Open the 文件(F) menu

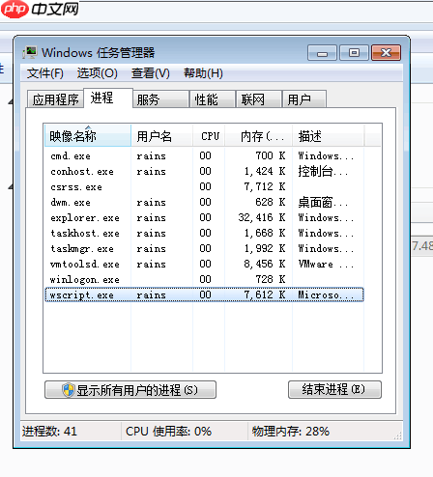[x=45, y=73]
